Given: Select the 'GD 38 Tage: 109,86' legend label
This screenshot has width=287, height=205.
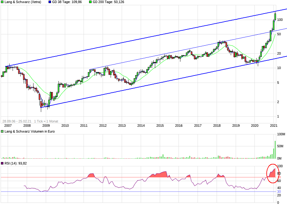Looking at the screenshot, I should [x=67, y=2].
